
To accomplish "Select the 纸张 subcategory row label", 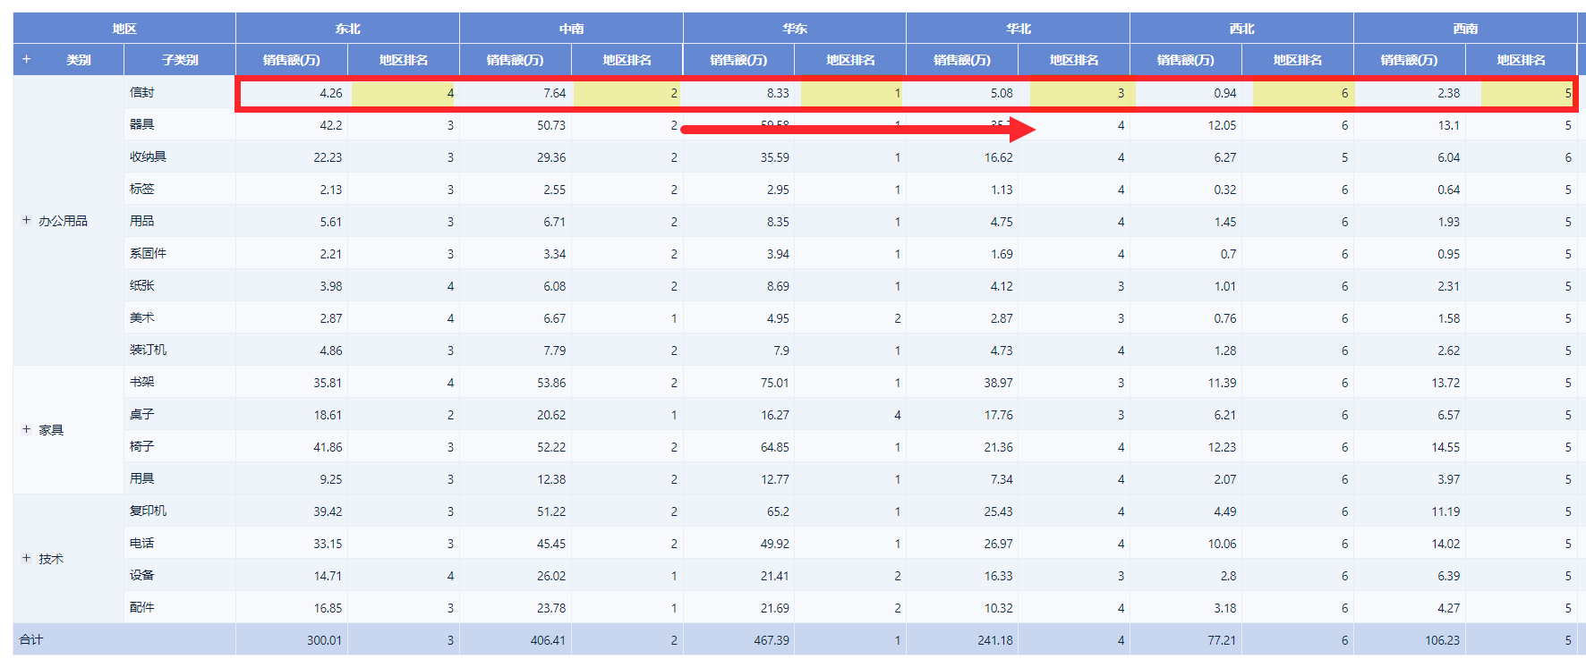I will tap(142, 285).
